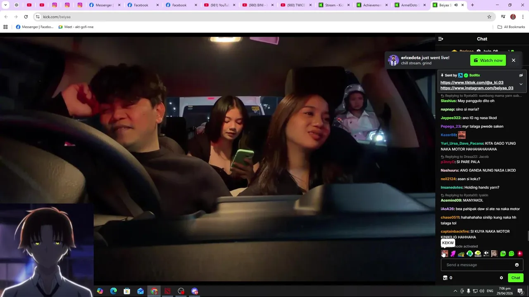The height and width of the screenshot is (297, 529).
Task: Open Microsoft Store from the taskbar
Action: (x=127, y=291)
